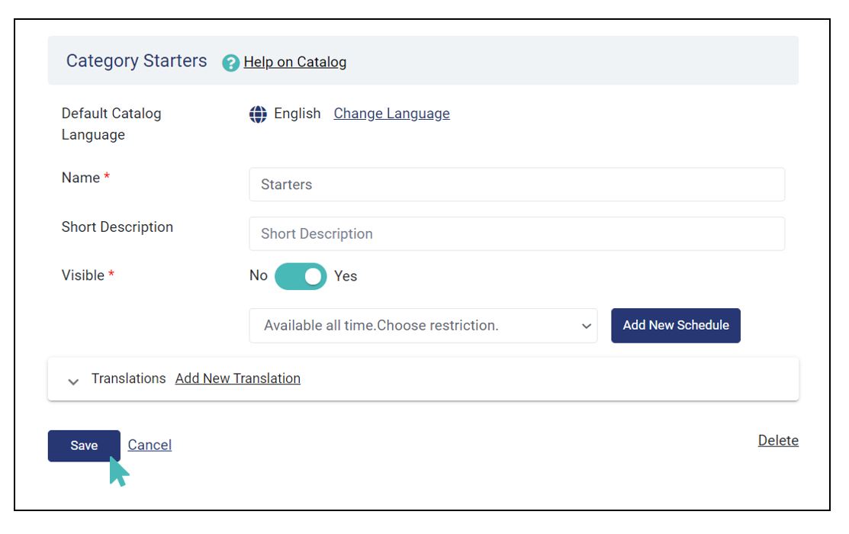Cancel editing the category
Image resolution: width=849 pixels, height=534 pixels.
point(150,445)
